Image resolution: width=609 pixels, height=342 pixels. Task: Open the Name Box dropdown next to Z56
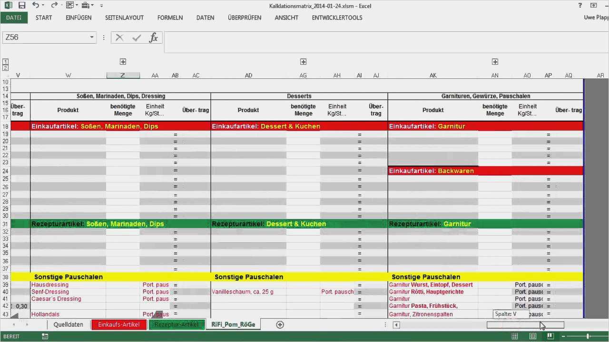92,38
